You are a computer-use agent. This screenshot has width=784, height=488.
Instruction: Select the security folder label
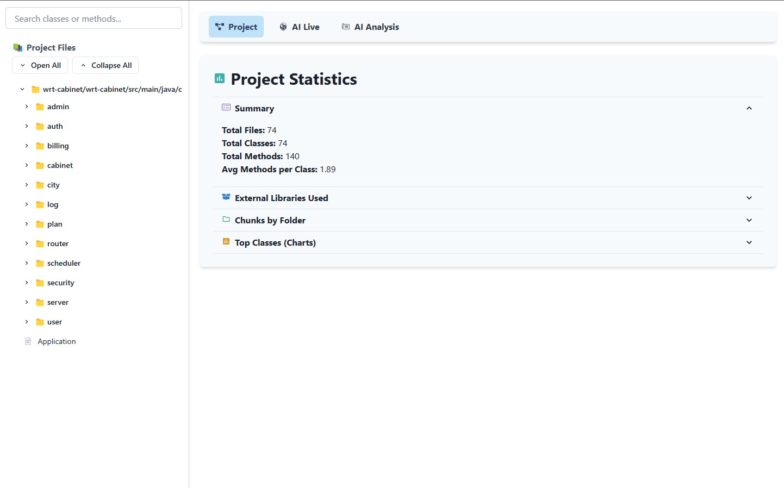(60, 283)
